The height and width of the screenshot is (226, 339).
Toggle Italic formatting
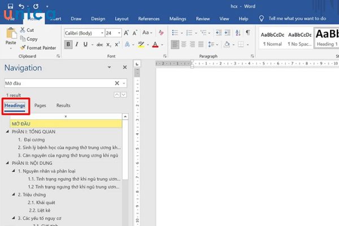77,45
